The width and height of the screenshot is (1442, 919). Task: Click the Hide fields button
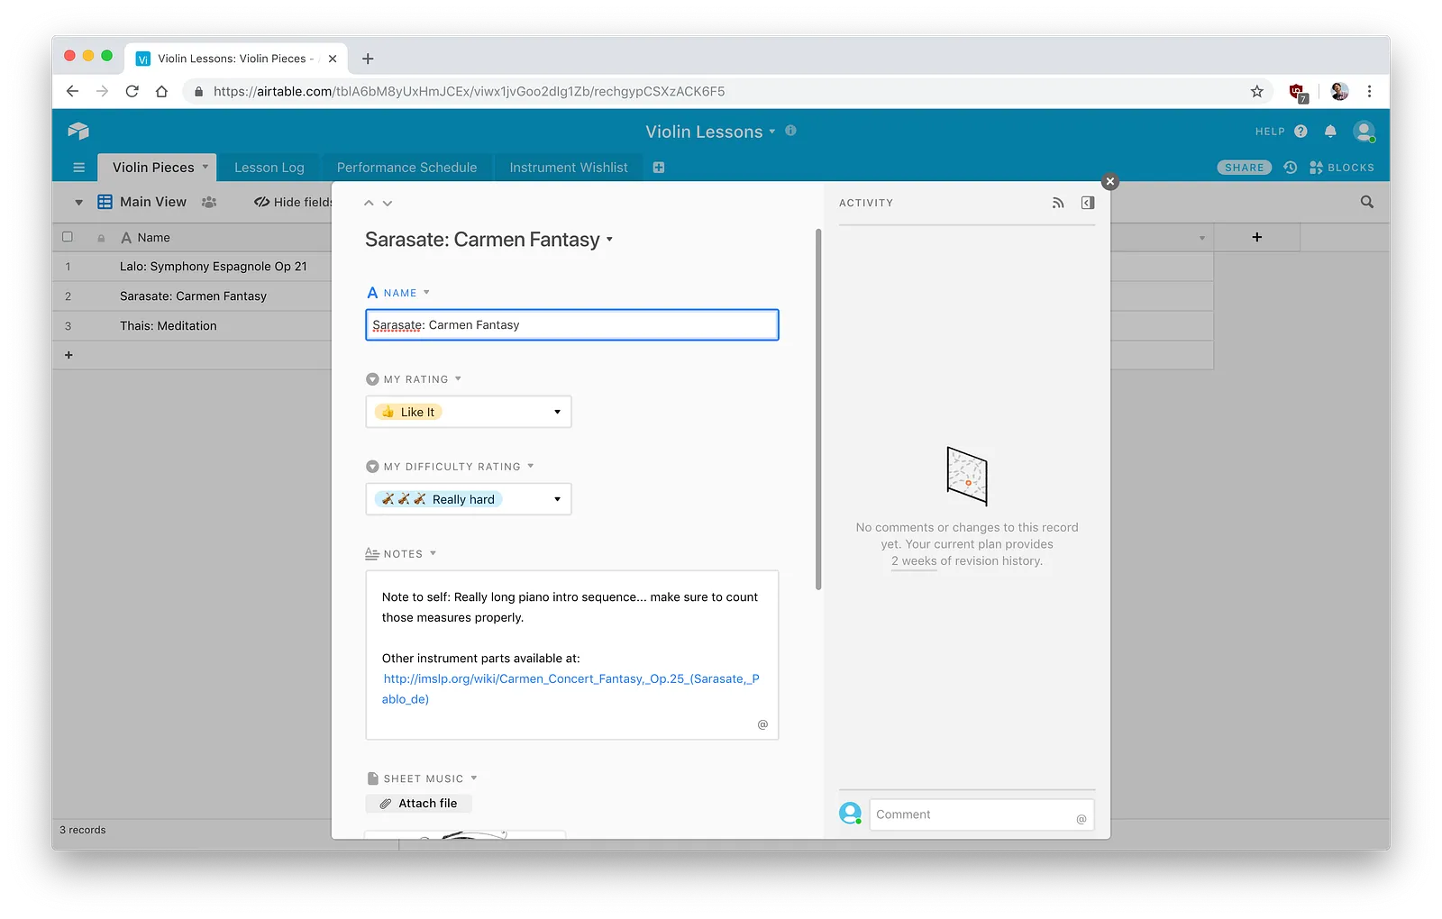(292, 202)
